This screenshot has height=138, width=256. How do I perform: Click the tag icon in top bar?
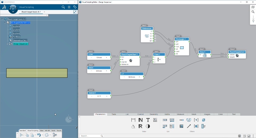click(x=75, y=7)
